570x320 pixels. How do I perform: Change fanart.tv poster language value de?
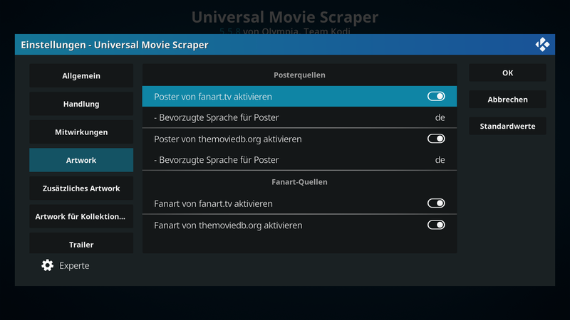click(x=440, y=117)
